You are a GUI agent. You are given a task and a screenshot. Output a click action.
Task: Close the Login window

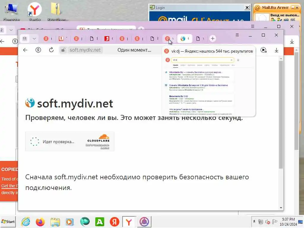coord(247,7)
